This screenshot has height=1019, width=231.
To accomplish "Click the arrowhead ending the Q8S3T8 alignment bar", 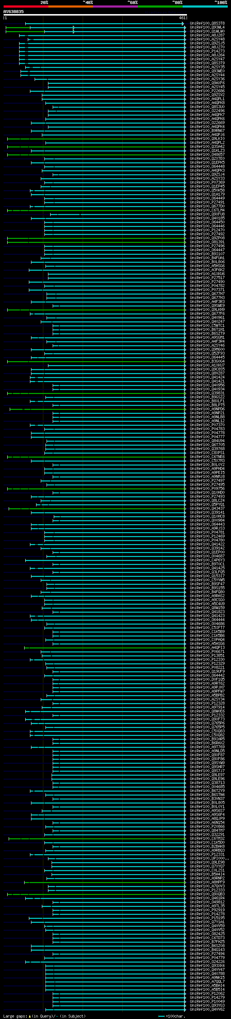I will coord(183,23).
